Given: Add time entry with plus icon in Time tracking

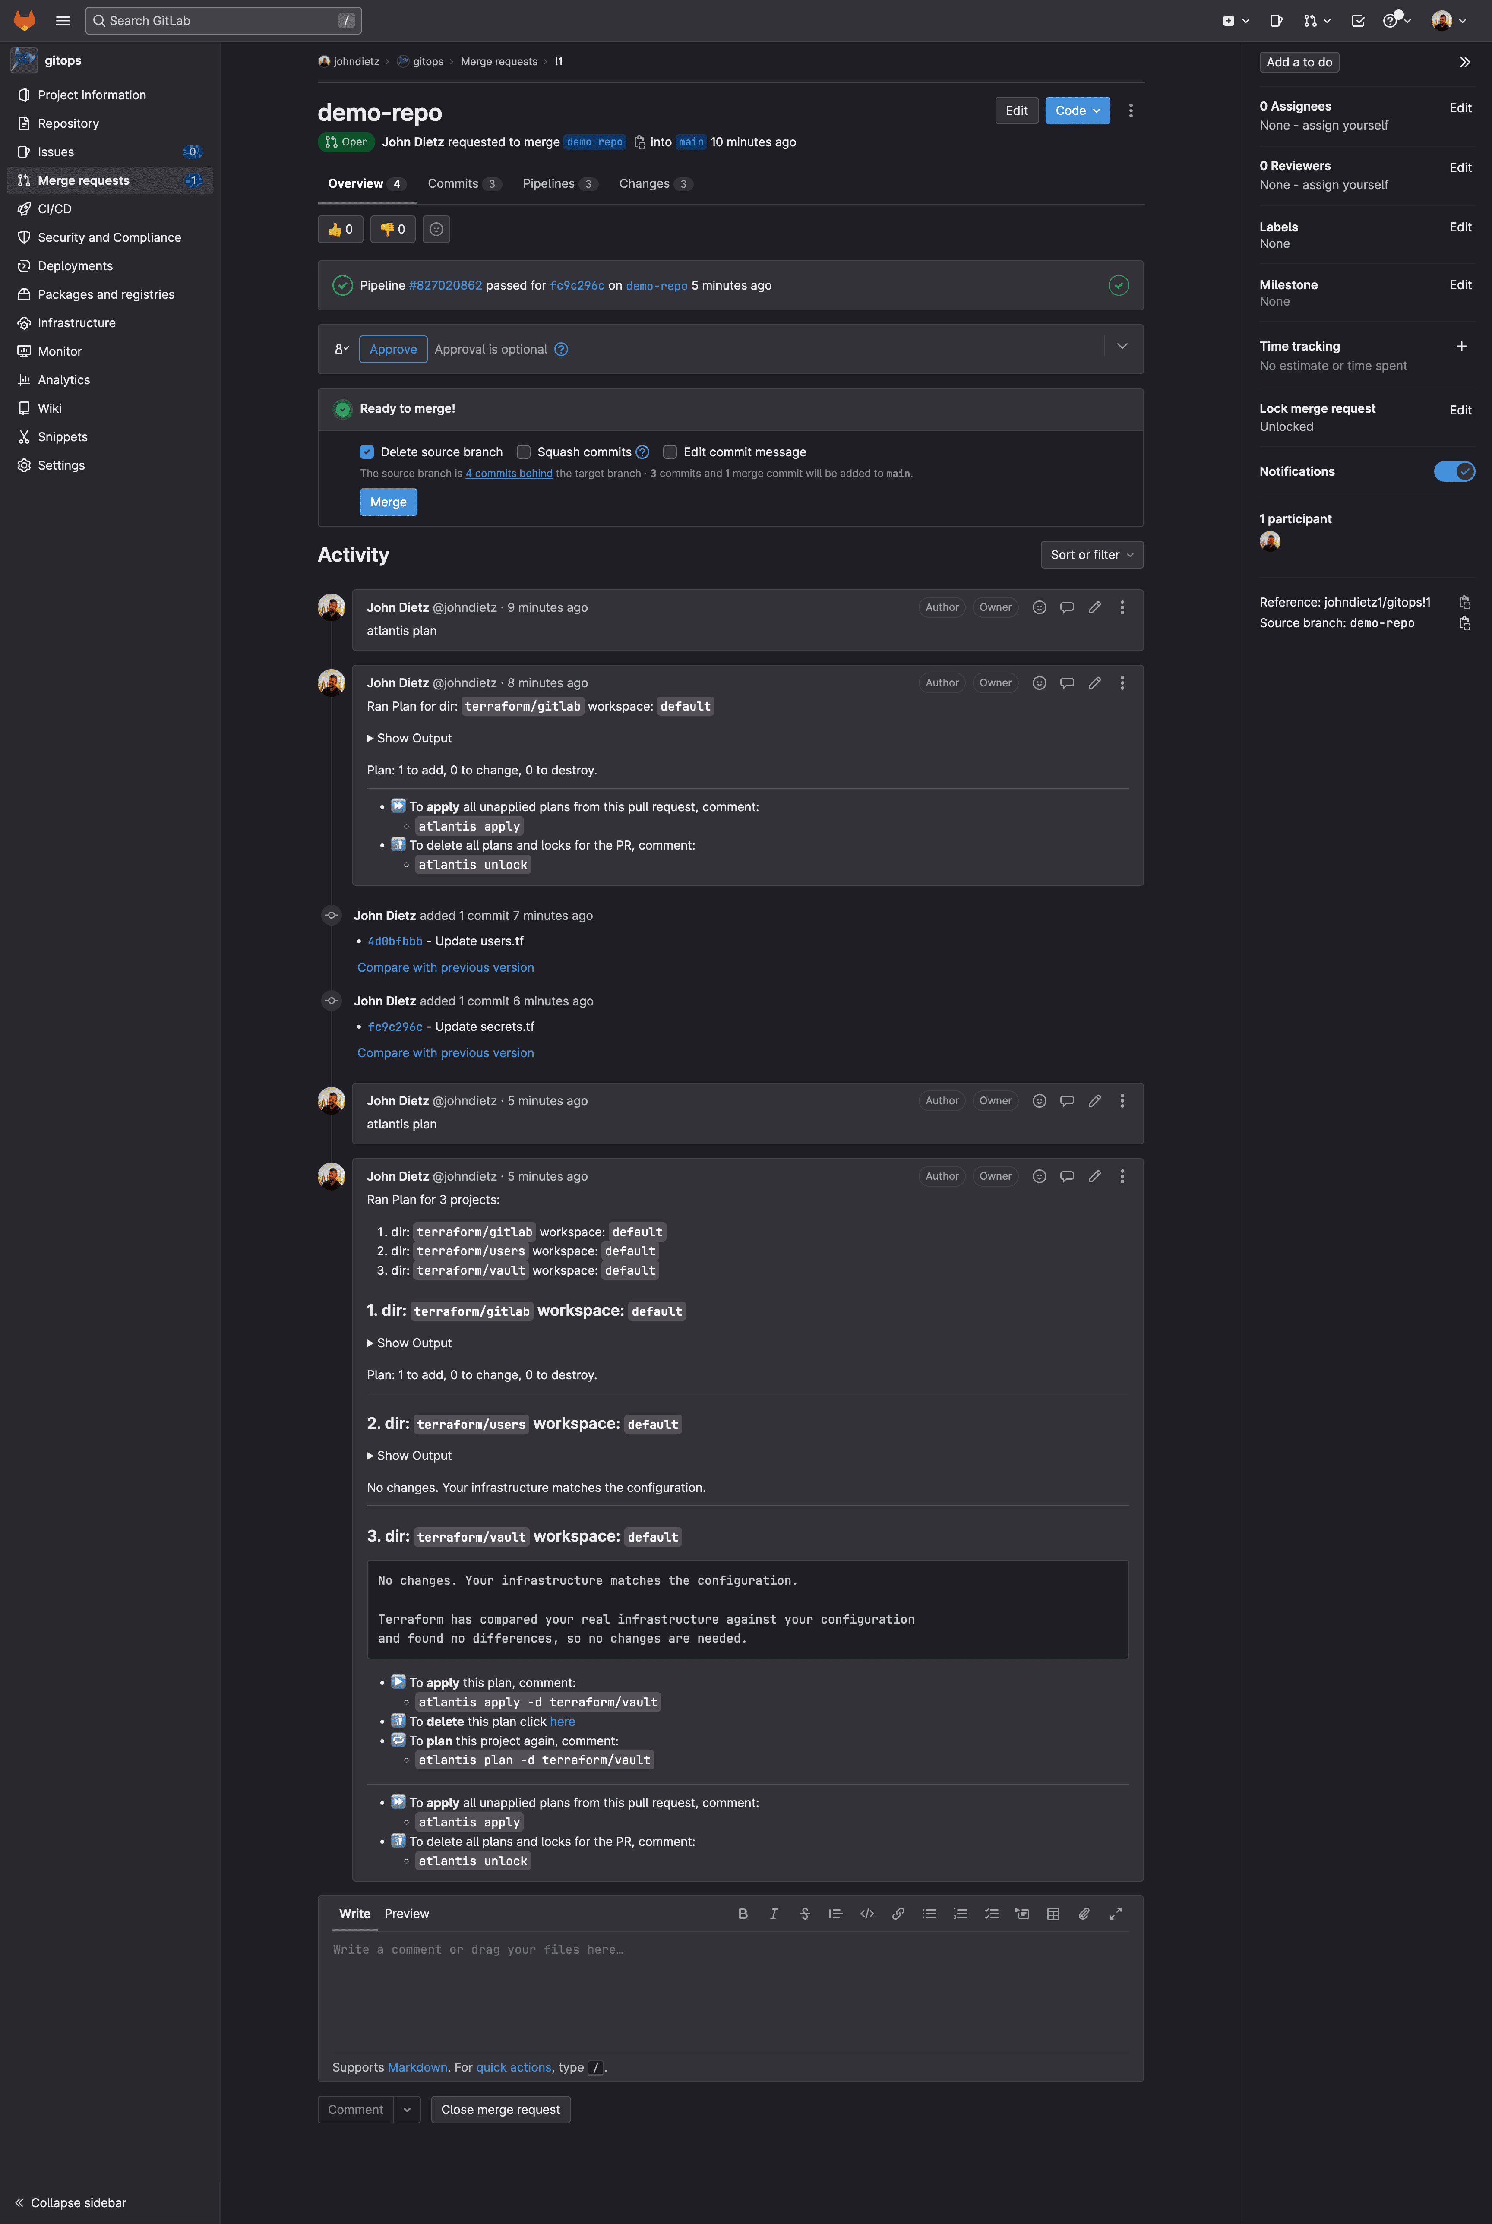Looking at the screenshot, I should coord(1461,346).
